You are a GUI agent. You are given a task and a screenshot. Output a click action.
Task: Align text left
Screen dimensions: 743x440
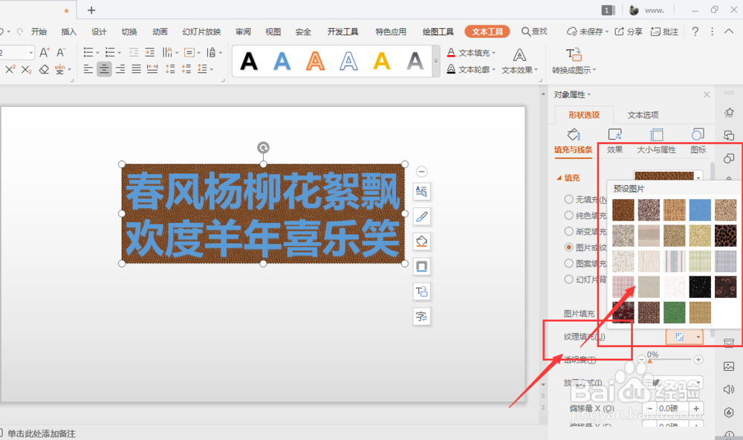coord(88,69)
